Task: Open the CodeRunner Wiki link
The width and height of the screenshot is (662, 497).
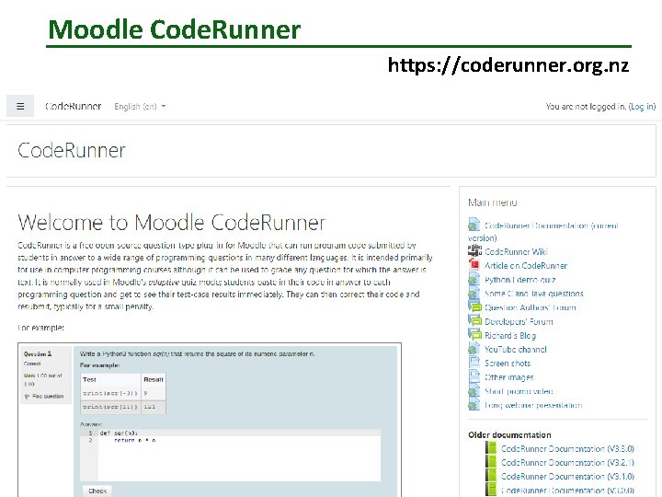Action: tap(516, 252)
